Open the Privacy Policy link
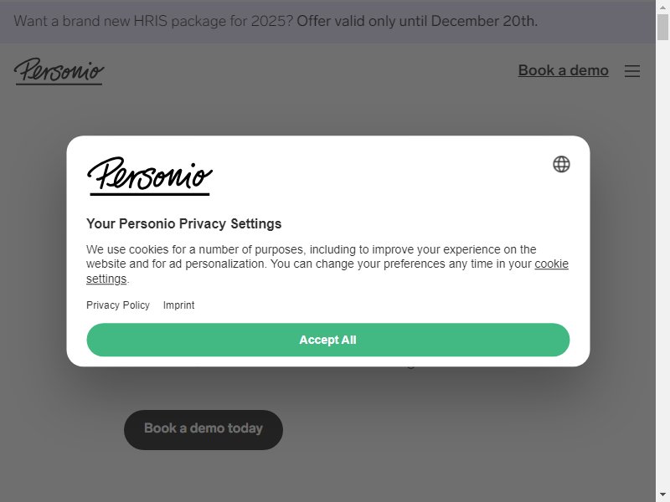The image size is (670, 502). click(118, 305)
